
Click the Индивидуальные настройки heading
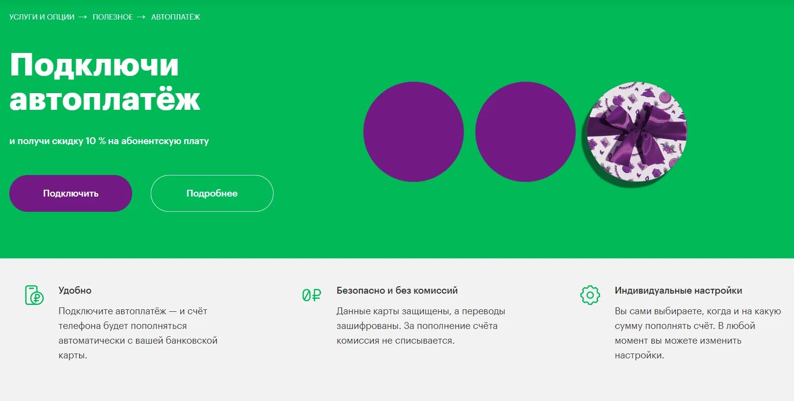[x=679, y=290]
